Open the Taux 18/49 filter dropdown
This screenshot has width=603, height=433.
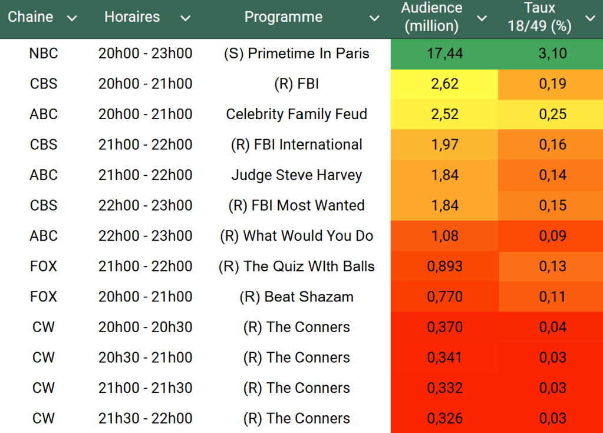(590, 18)
